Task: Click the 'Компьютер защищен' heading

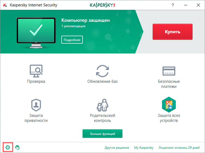Action: tap(86, 20)
